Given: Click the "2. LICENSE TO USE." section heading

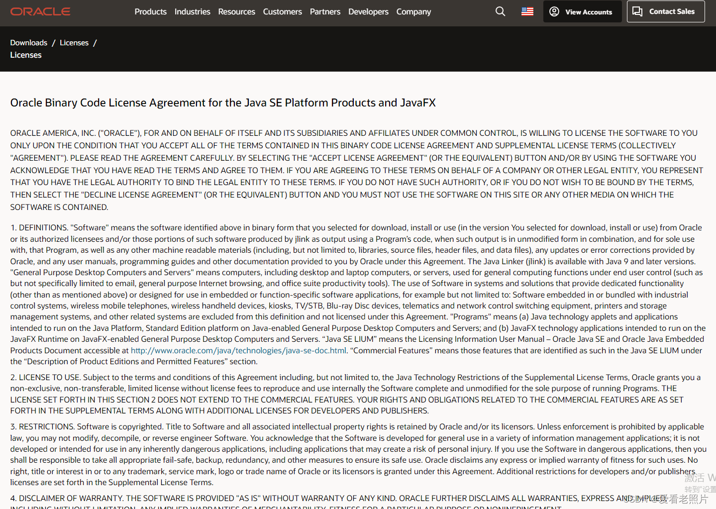Looking at the screenshot, I should pos(46,377).
